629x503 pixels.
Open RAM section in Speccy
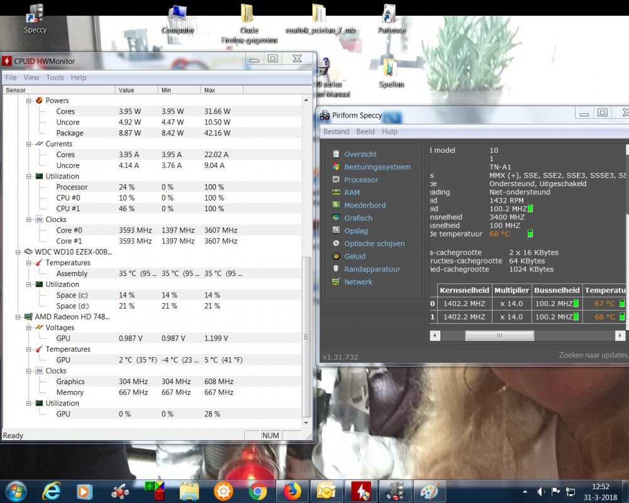pos(352,192)
